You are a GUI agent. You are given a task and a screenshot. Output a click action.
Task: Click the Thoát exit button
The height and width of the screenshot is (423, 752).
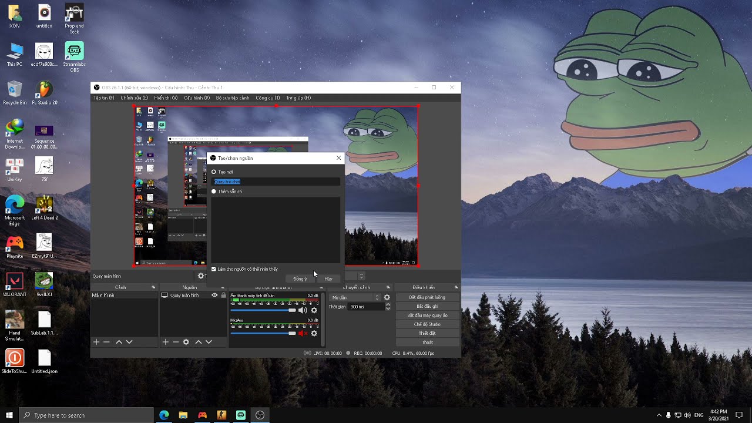(x=427, y=343)
